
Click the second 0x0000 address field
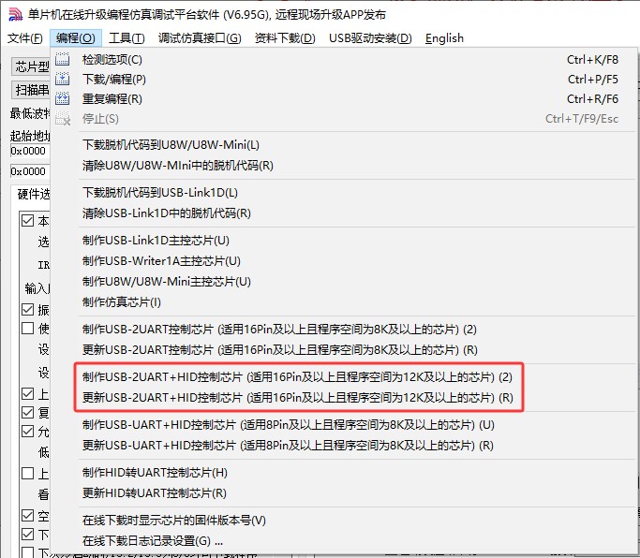tap(30, 171)
